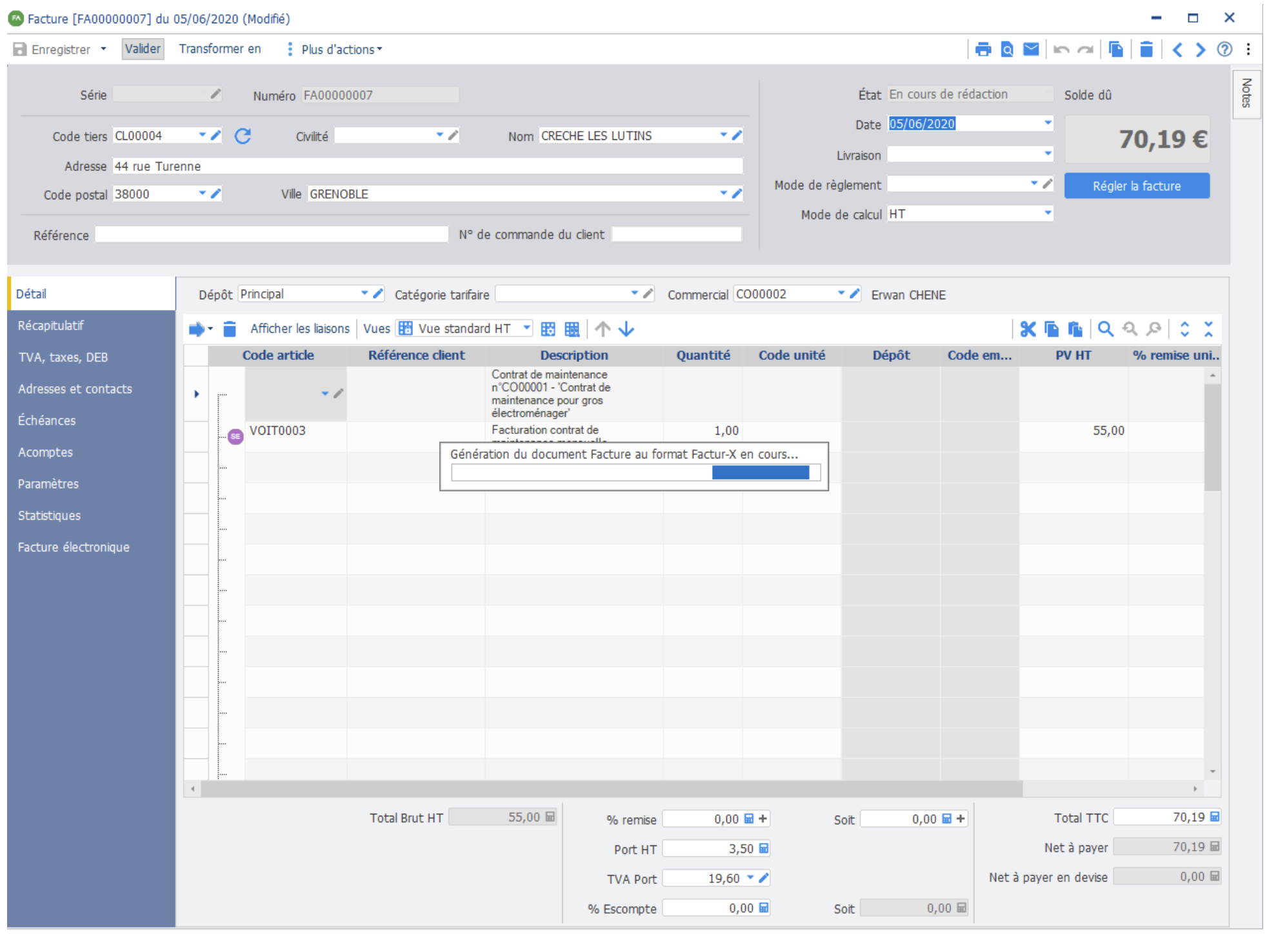Click the plus icon next to % remise
This screenshot has height=935, width=1267.
click(x=763, y=819)
